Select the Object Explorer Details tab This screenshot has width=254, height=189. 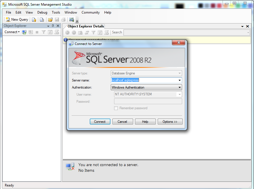(86, 26)
